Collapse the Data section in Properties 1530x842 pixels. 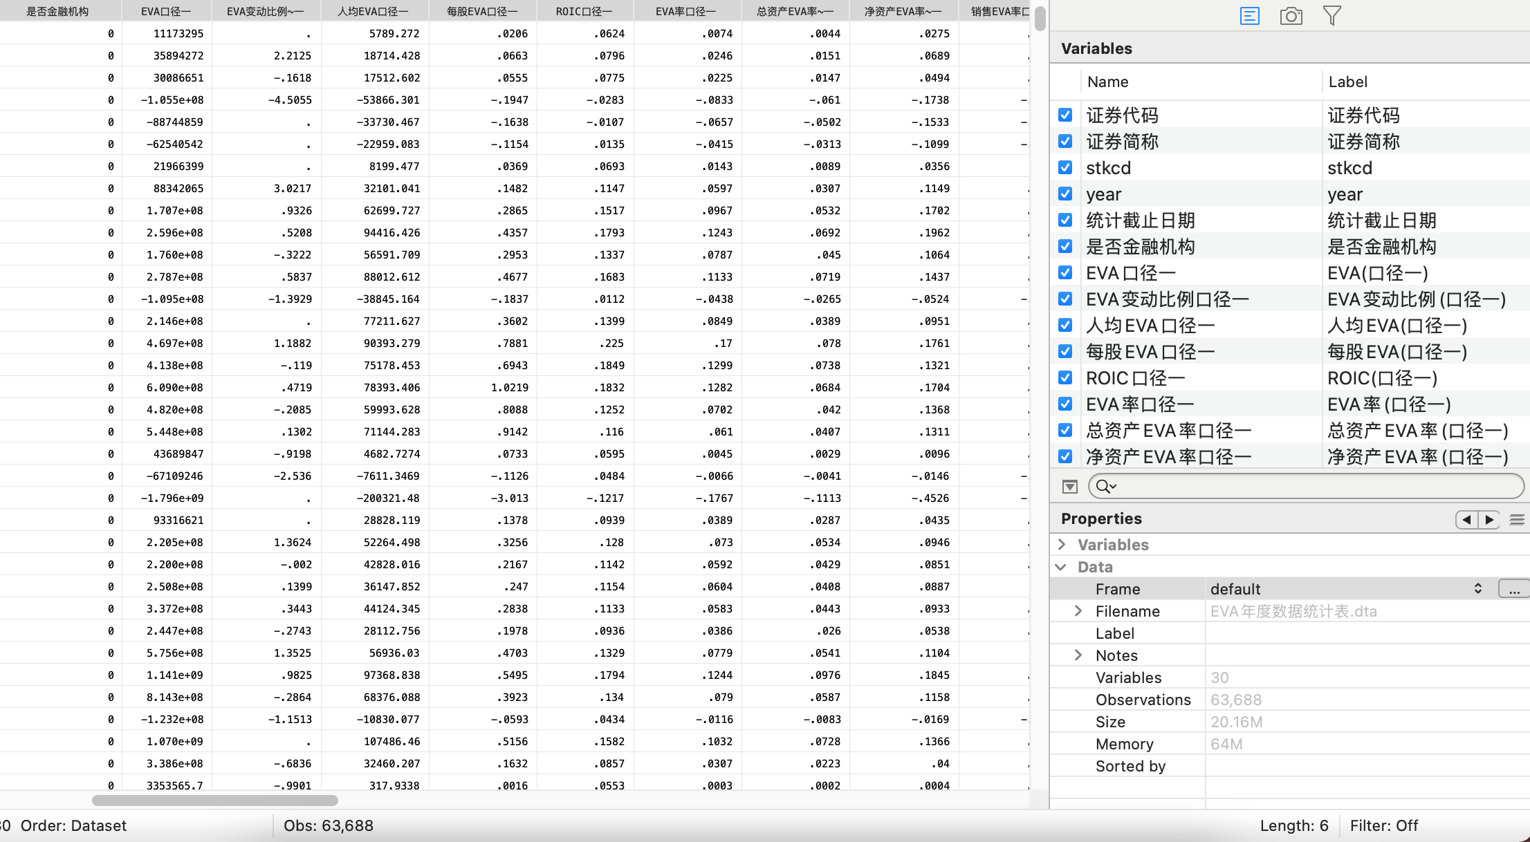1062,567
